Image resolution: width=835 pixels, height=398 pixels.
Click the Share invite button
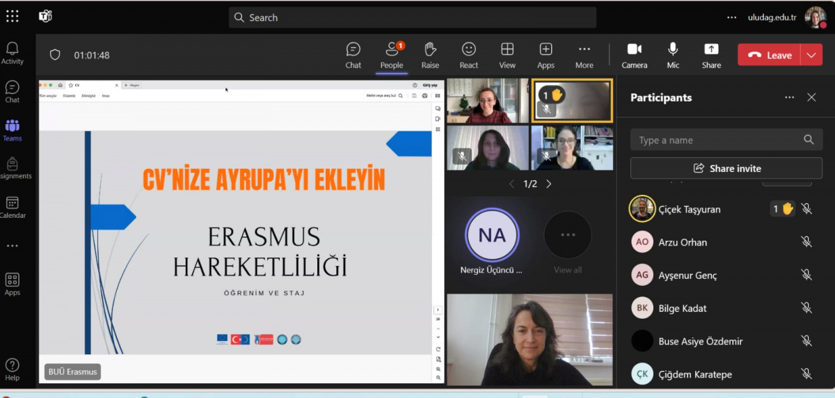[x=726, y=168]
